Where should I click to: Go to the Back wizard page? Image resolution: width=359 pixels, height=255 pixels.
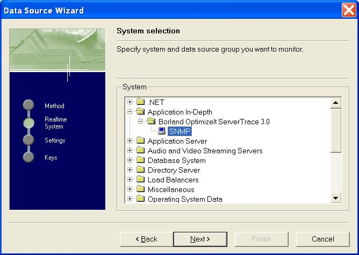click(146, 239)
